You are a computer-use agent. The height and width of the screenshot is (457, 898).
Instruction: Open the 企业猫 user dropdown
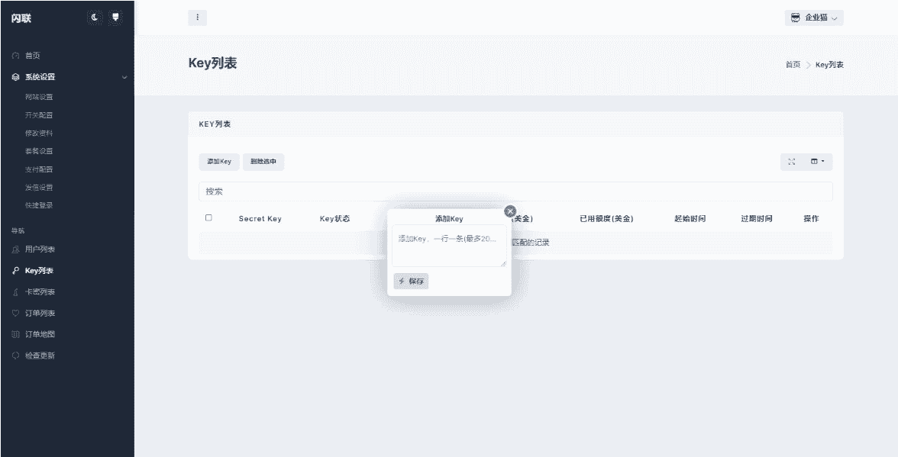(x=814, y=18)
